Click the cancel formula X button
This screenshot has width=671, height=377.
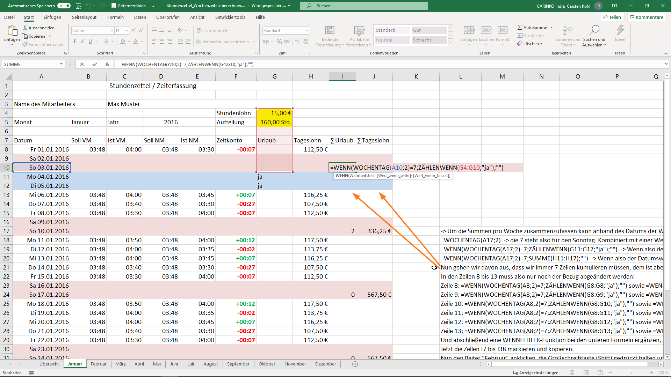pos(82,64)
